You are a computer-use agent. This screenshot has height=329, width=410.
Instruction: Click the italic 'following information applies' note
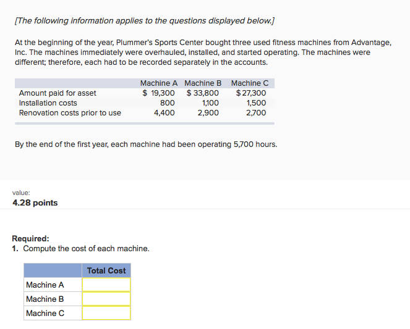tap(145, 20)
